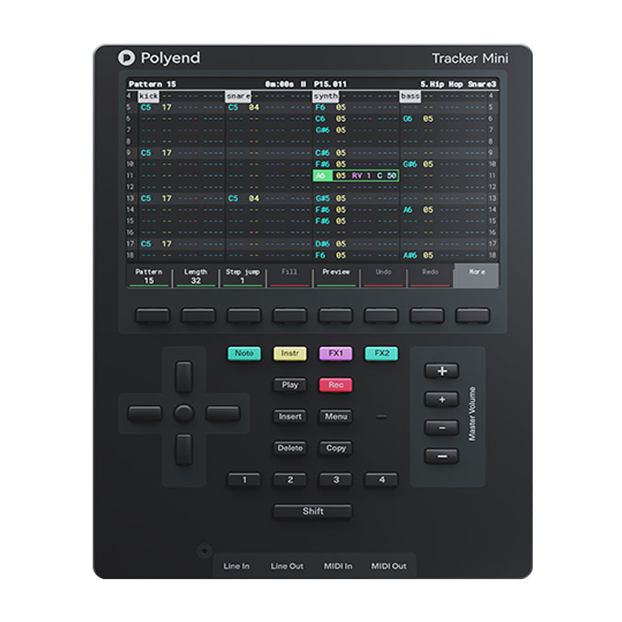This screenshot has height=622, width=622.
Task: Select the Length 32 screen option
Action: point(196,276)
